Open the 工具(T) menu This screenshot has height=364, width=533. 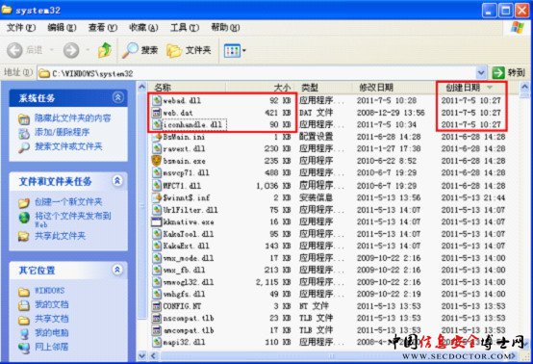pyautogui.click(x=184, y=28)
